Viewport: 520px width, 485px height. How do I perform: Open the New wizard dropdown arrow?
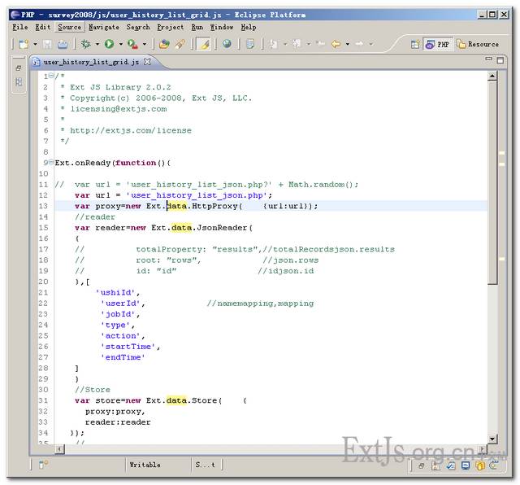pos(35,44)
